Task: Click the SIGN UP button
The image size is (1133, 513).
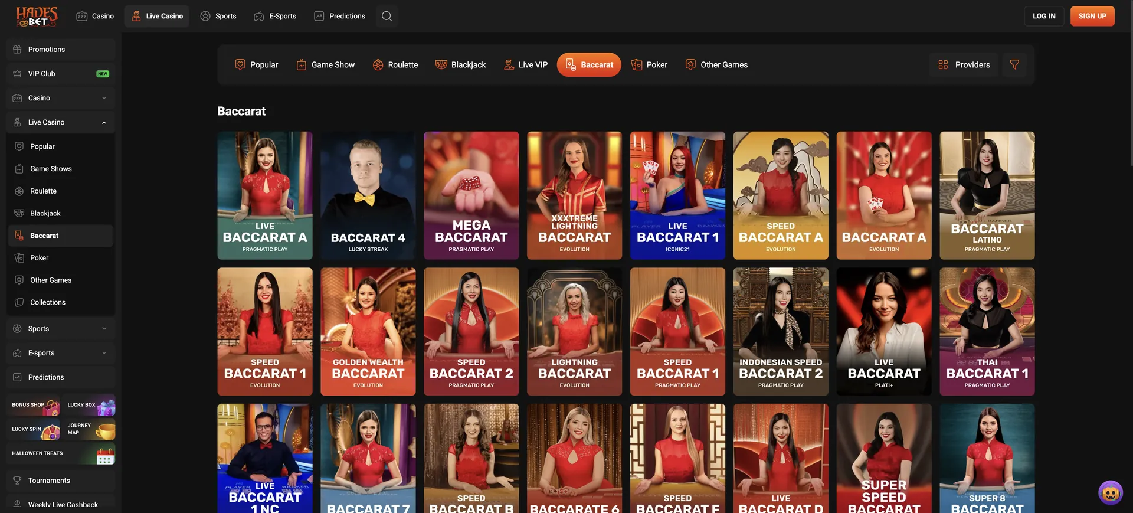Action: (1092, 16)
